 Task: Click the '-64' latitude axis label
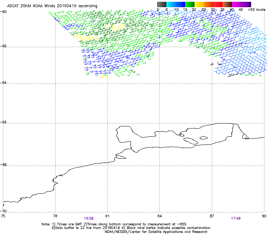[3, 82]
